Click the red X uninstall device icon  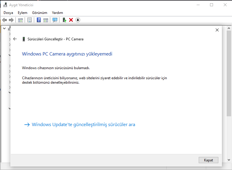pos(71,20)
